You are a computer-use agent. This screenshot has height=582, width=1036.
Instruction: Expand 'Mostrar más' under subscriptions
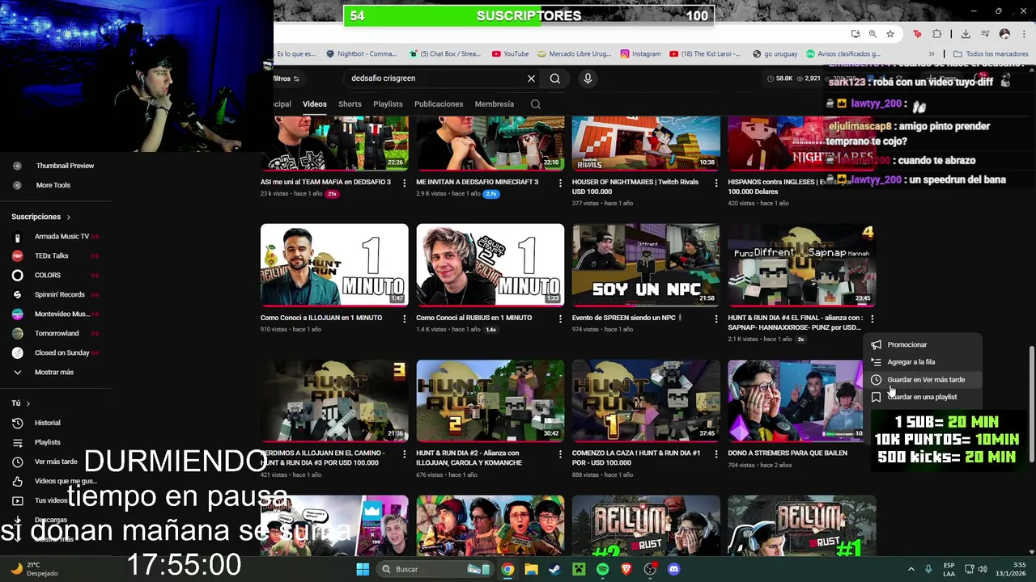pos(53,372)
